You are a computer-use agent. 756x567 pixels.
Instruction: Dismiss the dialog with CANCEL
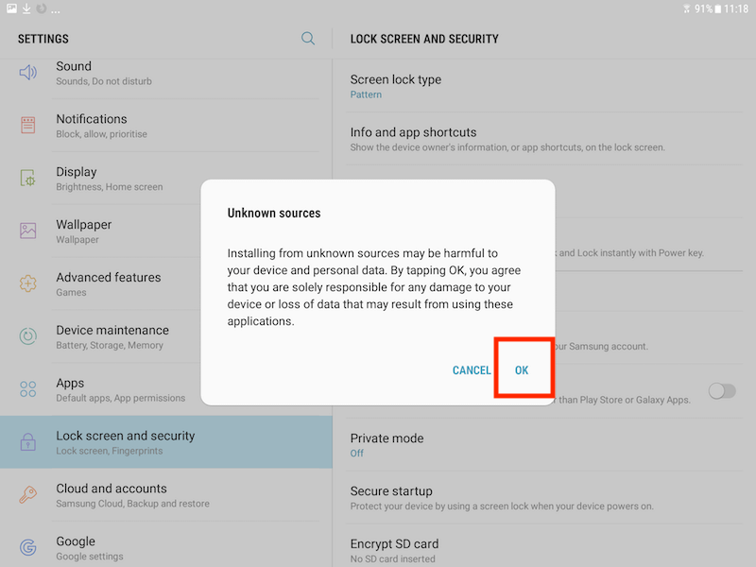pyautogui.click(x=472, y=370)
